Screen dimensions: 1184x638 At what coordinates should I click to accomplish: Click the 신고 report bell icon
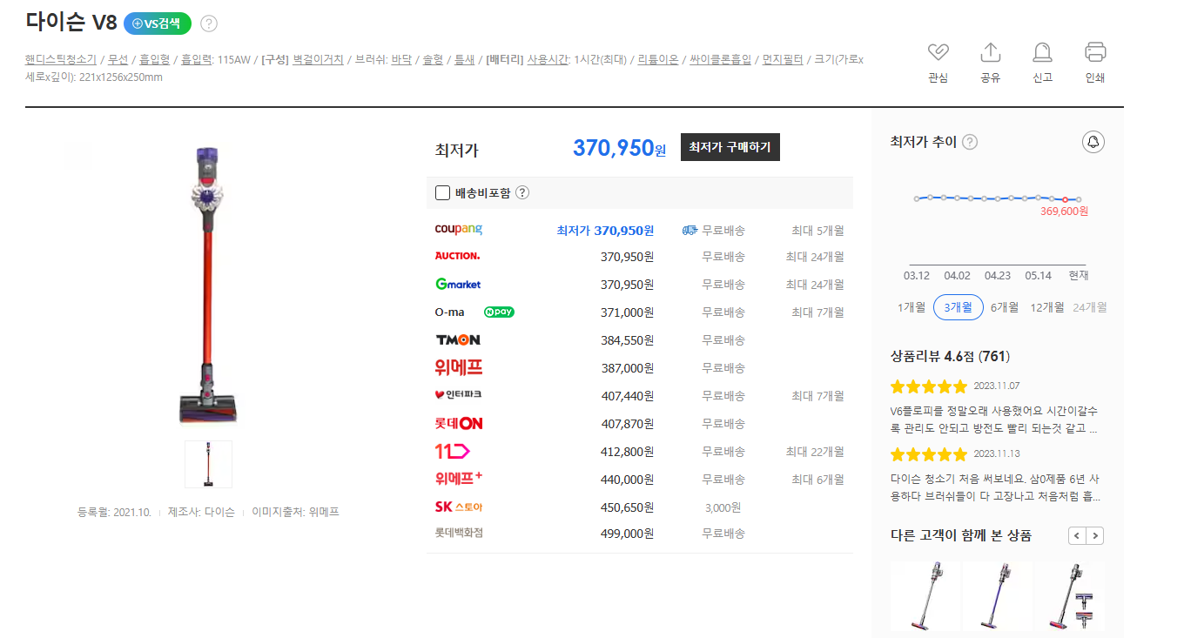tap(1042, 52)
